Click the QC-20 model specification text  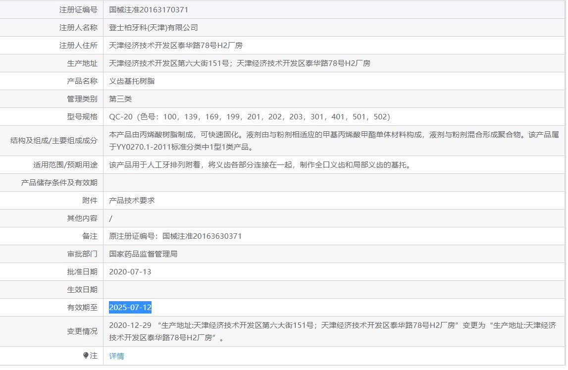pos(250,117)
